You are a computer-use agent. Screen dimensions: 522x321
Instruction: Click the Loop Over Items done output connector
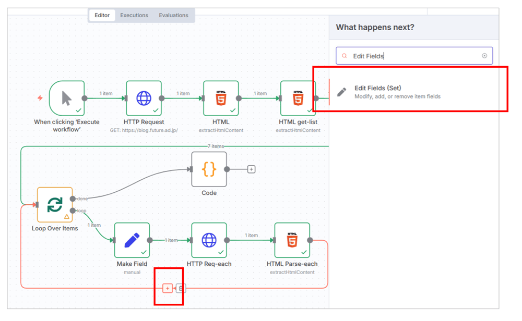(x=73, y=199)
